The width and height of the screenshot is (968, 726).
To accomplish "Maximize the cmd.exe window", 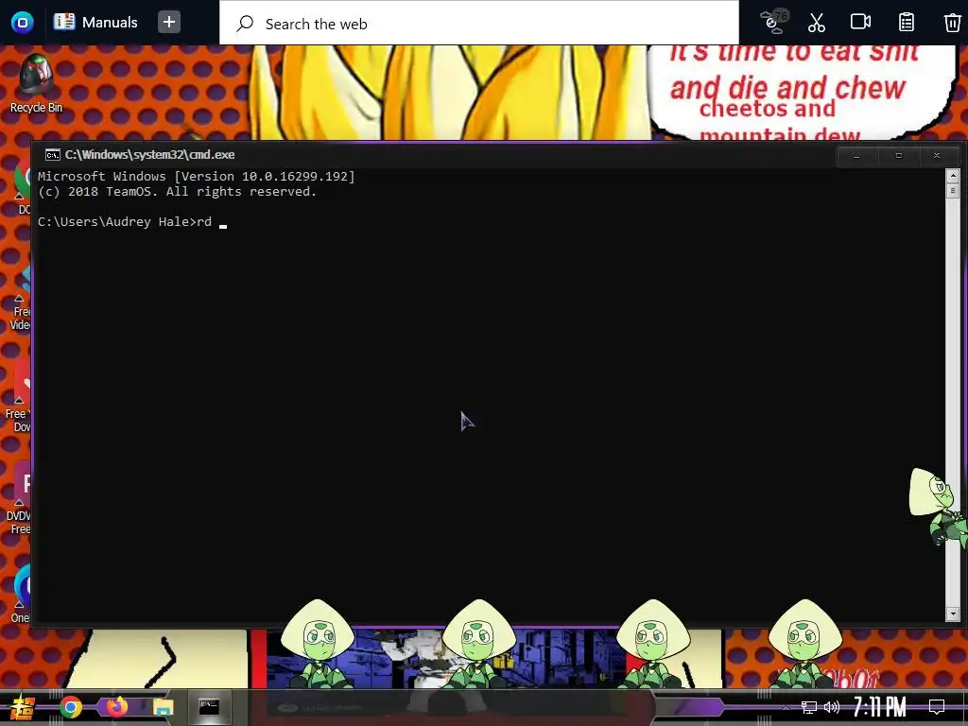I will [899, 156].
